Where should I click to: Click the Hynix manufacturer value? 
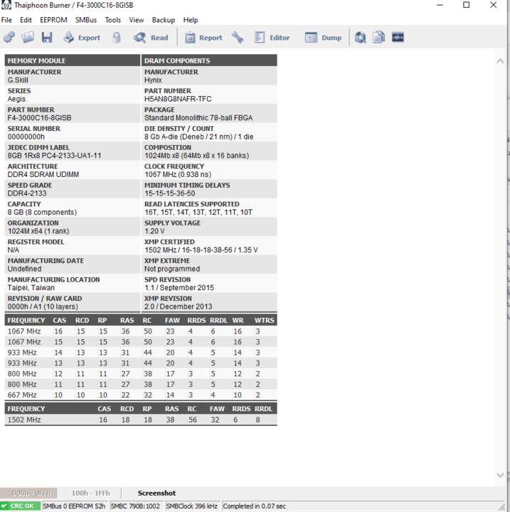tap(153, 80)
